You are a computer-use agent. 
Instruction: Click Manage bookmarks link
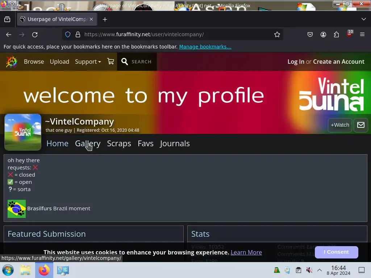click(x=205, y=47)
